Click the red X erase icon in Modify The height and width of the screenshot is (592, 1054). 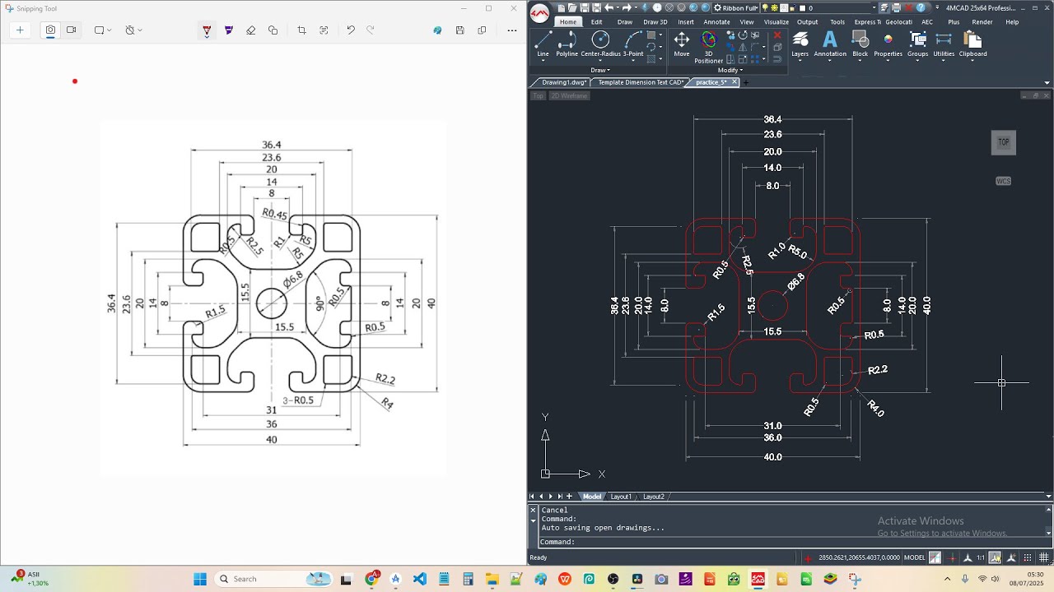777,35
